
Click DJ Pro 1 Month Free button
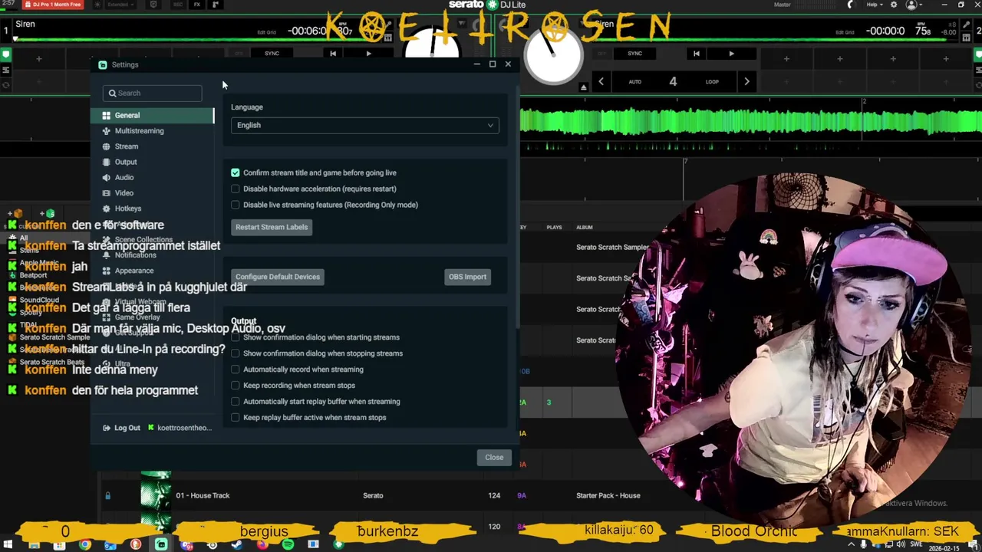pos(53,5)
